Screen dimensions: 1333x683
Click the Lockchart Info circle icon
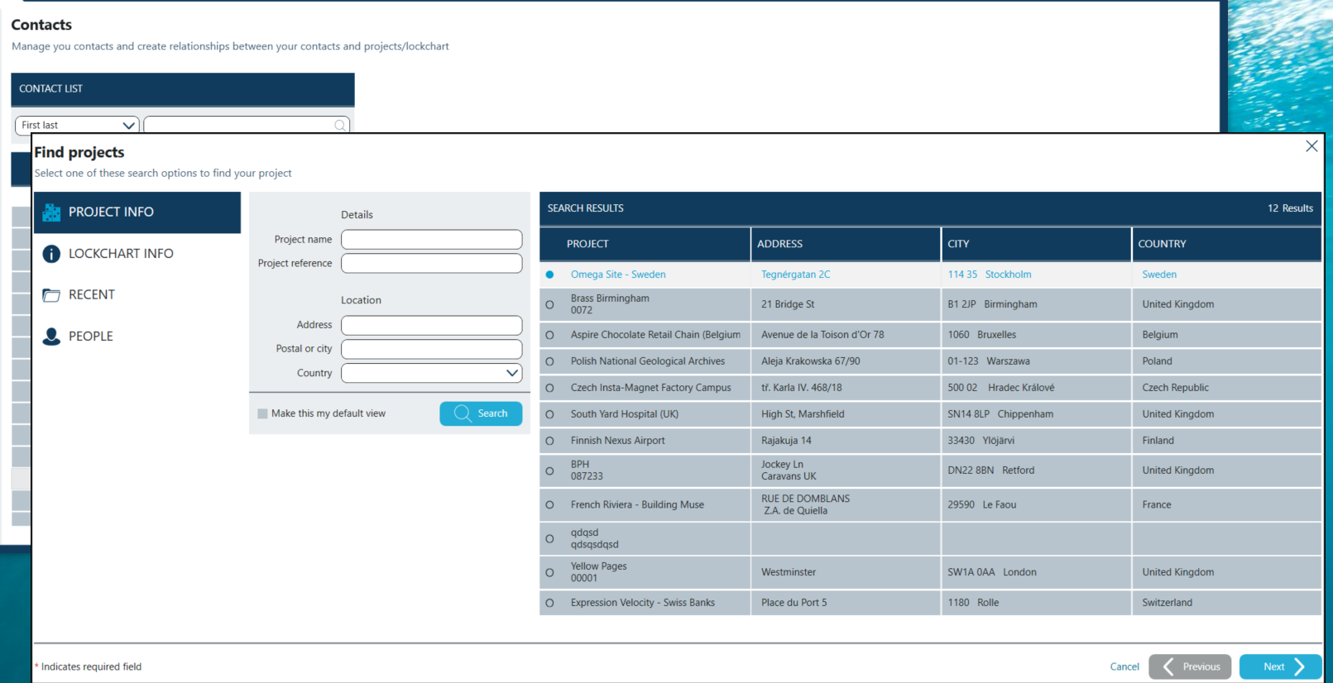point(51,254)
